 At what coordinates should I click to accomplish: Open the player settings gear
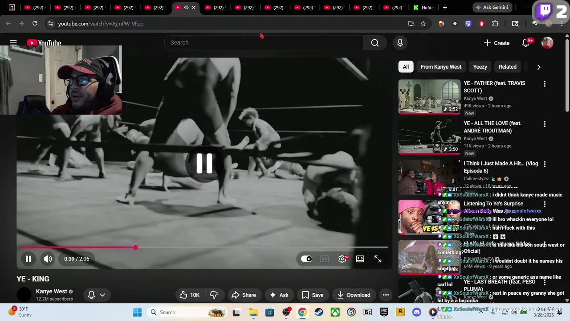(x=342, y=259)
